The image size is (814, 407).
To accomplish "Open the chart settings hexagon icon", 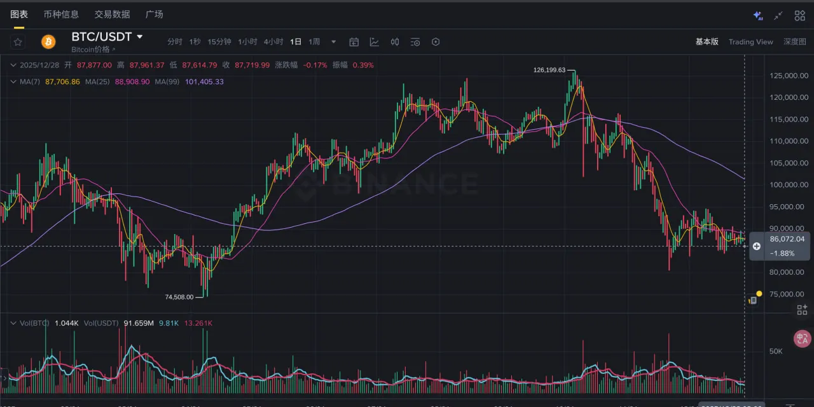I will (x=436, y=42).
